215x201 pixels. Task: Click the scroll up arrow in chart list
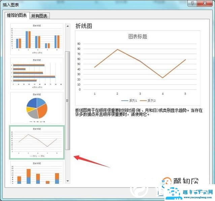coord(68,26)
